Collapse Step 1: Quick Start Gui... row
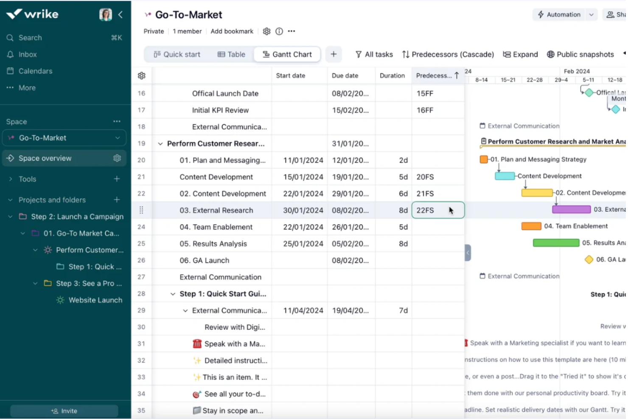This screenshot has width=628, height=419. pos(173,294)
